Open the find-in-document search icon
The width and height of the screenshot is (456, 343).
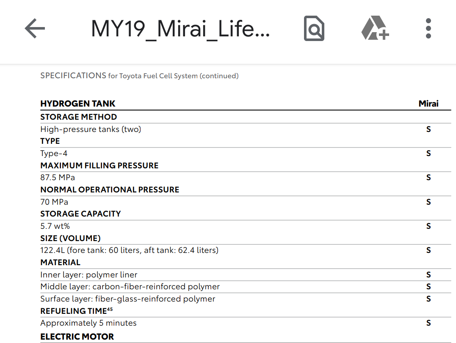pyautogui.click(x=314, y=29)
